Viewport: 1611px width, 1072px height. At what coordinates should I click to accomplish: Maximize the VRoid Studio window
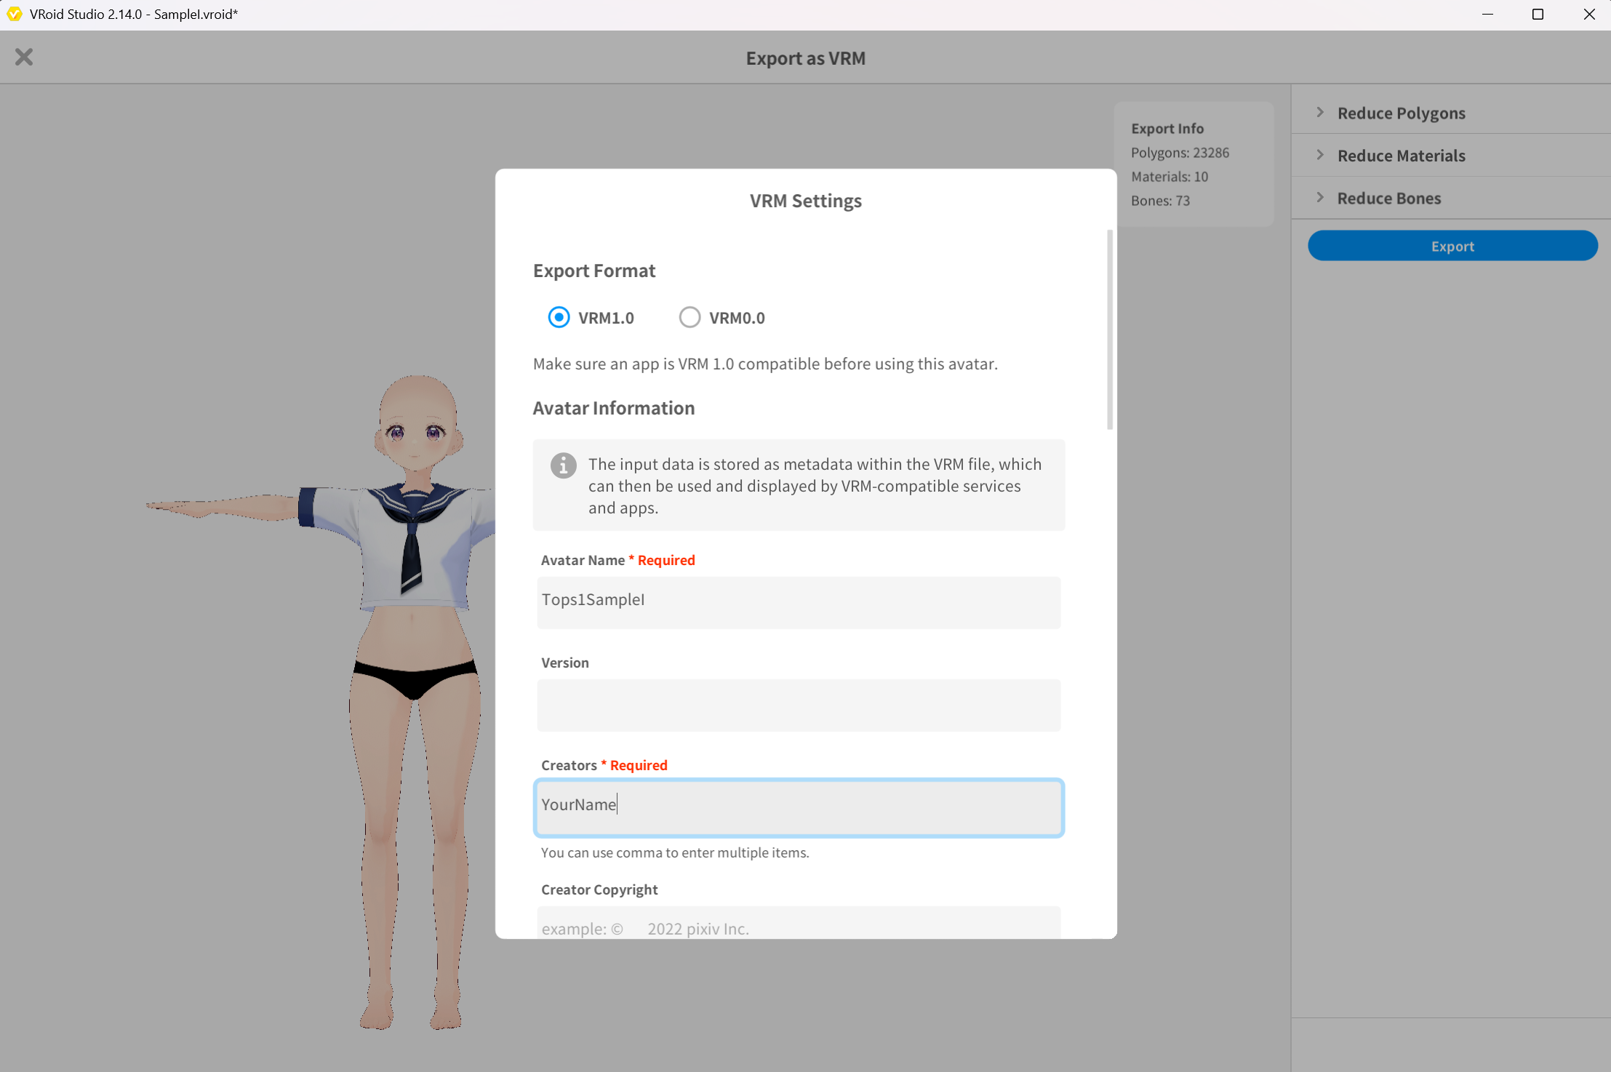1538,15
